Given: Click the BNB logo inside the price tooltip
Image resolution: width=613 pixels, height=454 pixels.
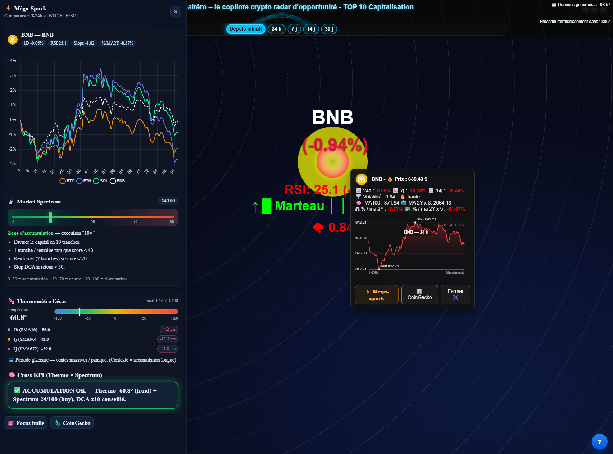Looking at the screenshot, I should pos(362,179).
